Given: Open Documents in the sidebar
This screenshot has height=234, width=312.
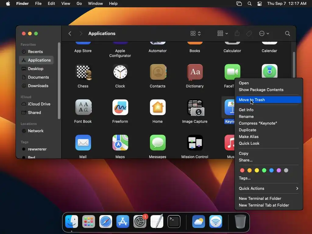Looking at the screenshot, I should coord(36,77).
